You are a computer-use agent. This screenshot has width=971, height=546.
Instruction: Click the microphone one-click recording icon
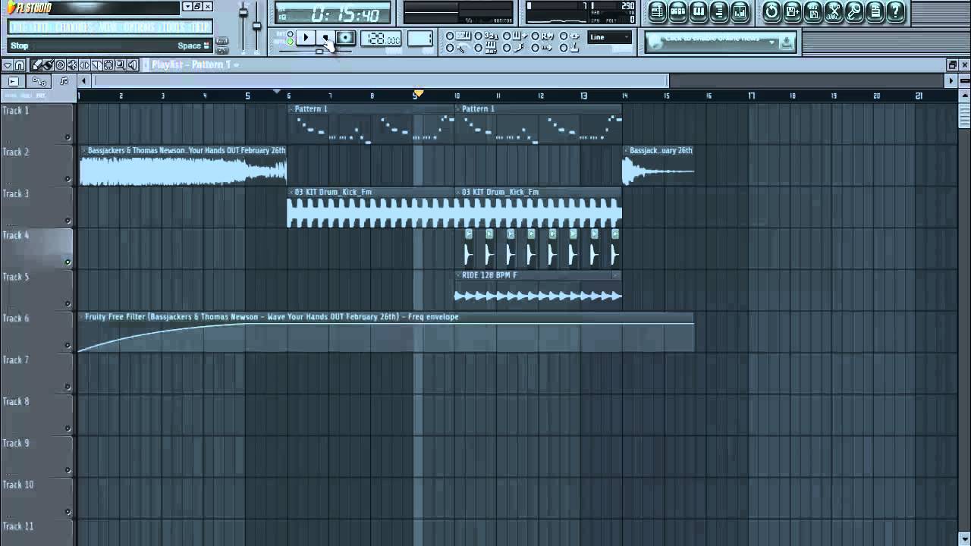coord(854,11)
